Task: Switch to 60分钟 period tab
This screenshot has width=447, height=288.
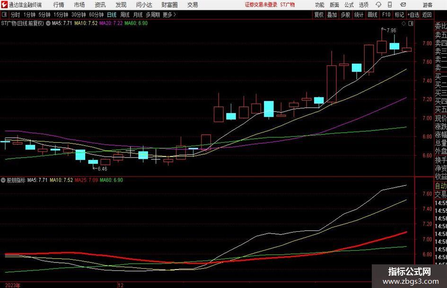Action: [96, 15]
